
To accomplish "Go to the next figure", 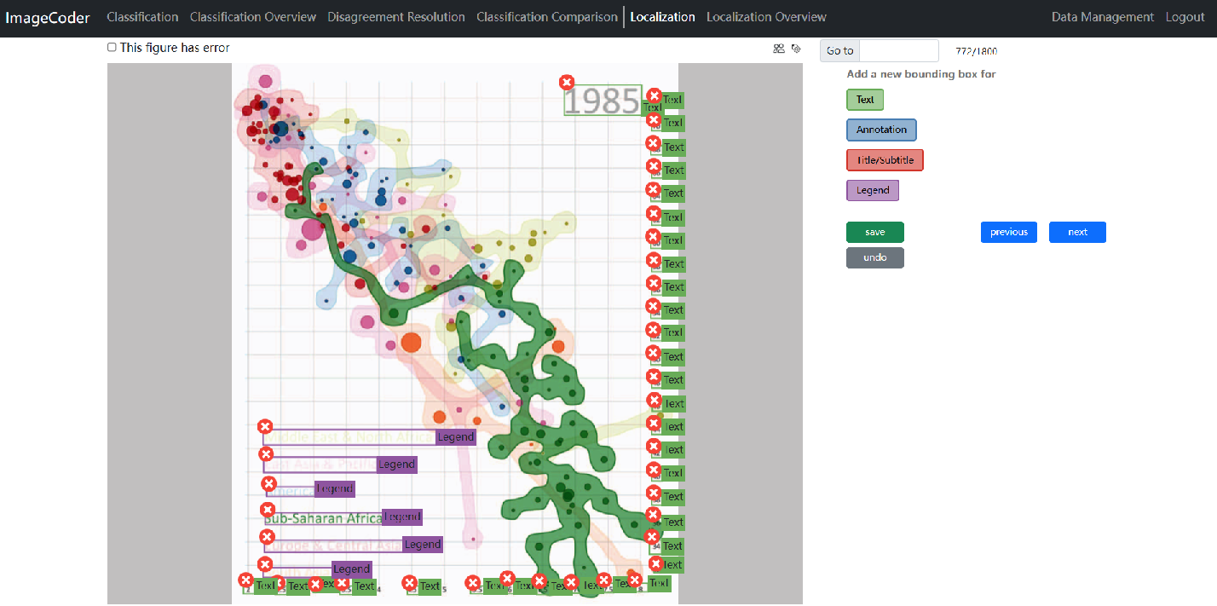I will click(x=1077, y=232).
